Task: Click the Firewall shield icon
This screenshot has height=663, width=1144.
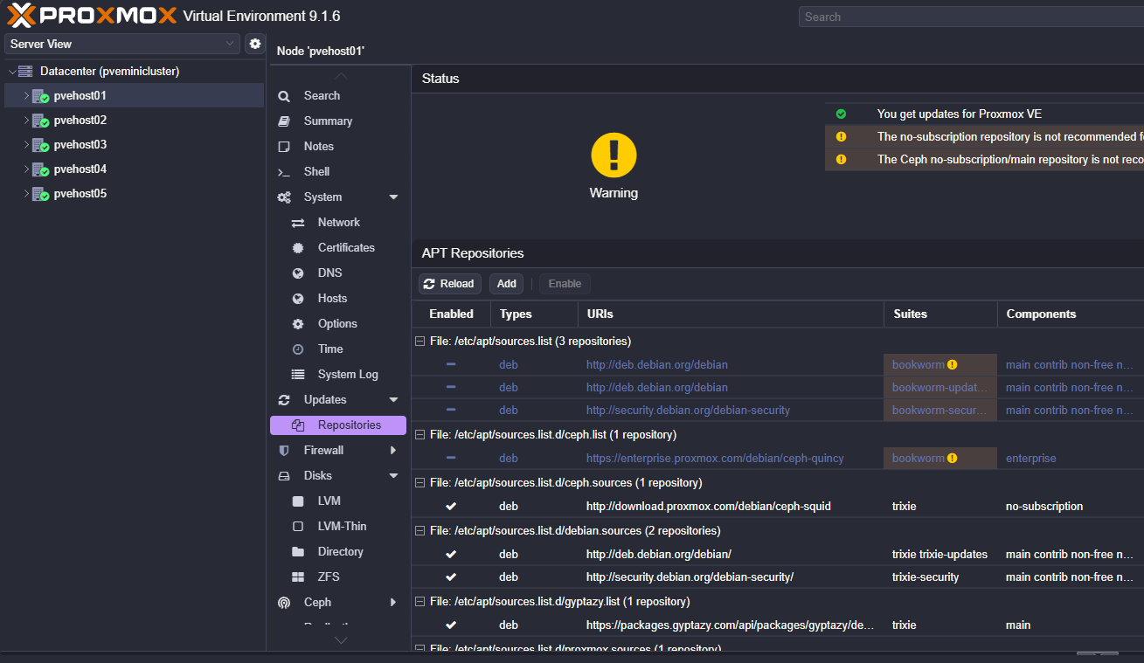Action: [x=284, y=451]
